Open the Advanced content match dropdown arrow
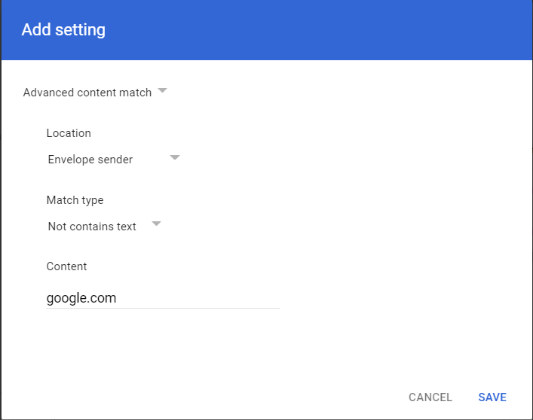Screen dimensions: 533x420 click(163, 92)
